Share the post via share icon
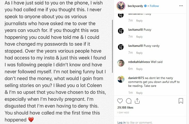 137,101
